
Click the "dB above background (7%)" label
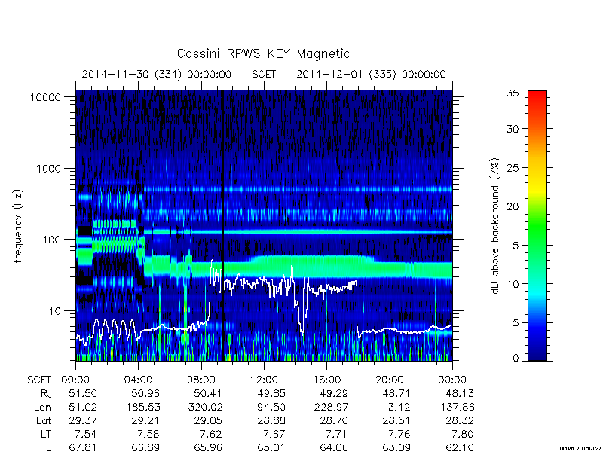click(x=495, y=226)
